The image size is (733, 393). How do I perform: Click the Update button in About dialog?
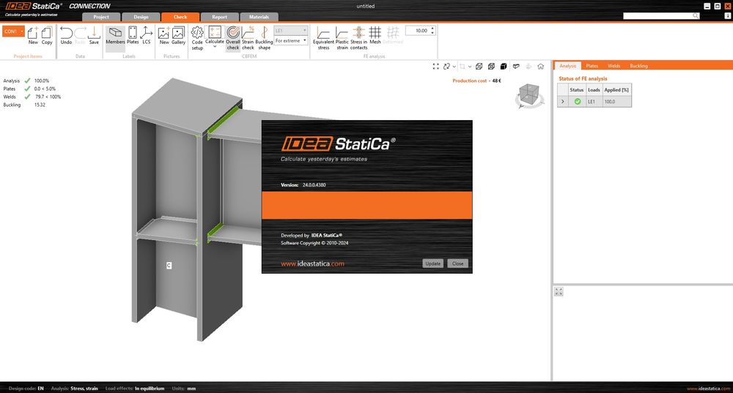click(x=432, y=263)
